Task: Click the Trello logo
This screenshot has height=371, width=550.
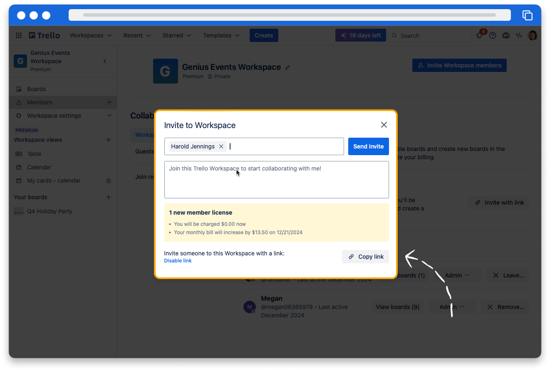Action: tap(45, 35)
